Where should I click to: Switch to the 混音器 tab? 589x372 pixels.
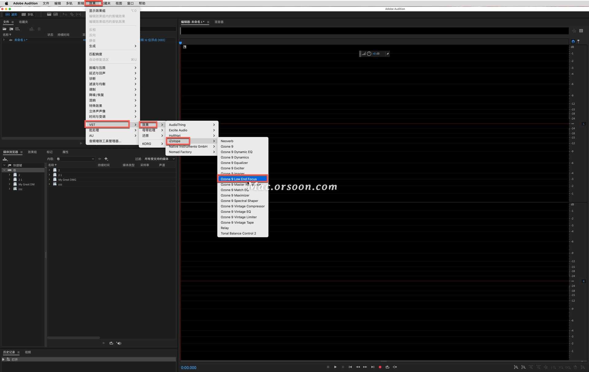tap(219, 22)
